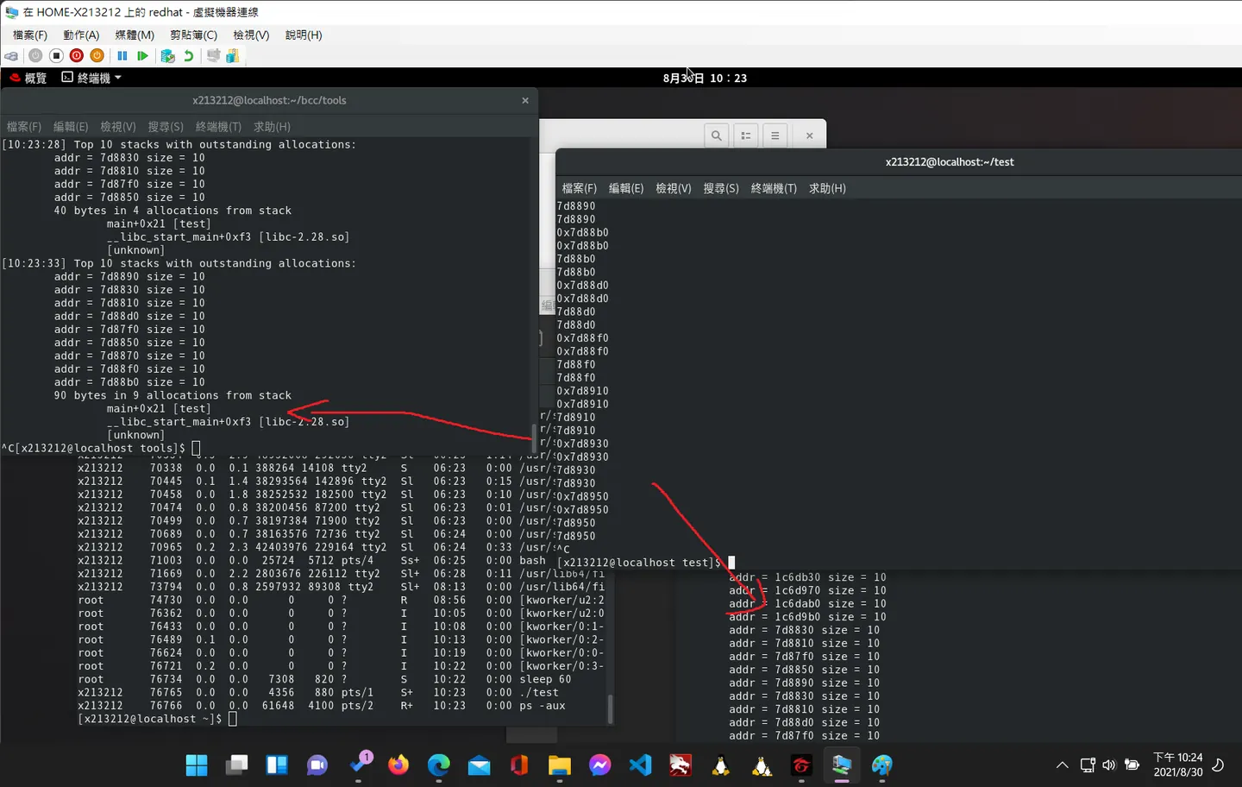
Task: Click the date and time in GNOME top bar
Action: tap(705, 78)
